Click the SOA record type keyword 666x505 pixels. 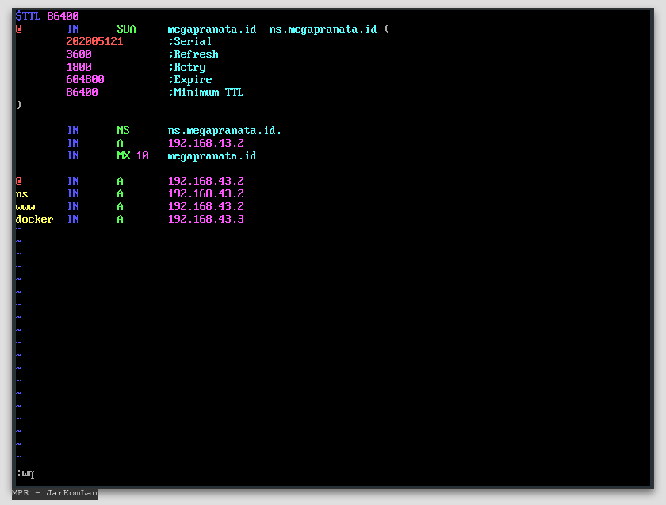pos(126,29)
